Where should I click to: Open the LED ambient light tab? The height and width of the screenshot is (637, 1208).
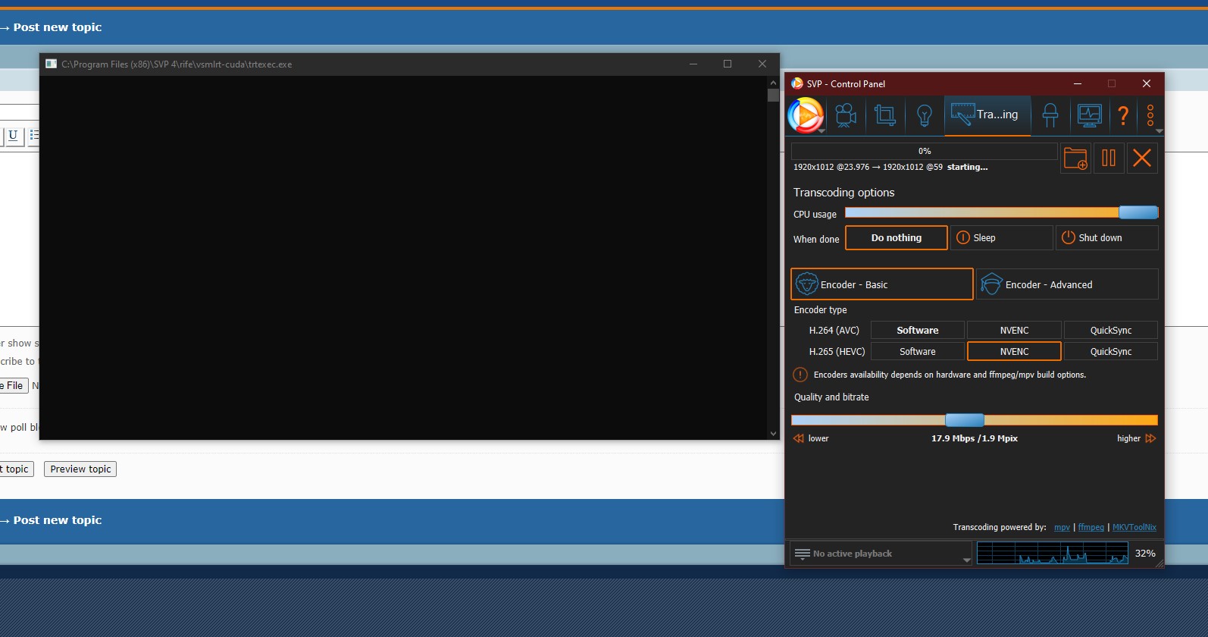1050,115
